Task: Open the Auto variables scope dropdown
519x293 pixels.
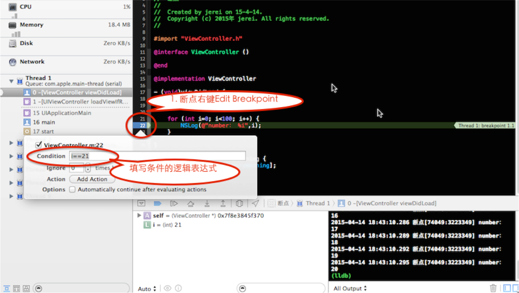Action: [x=147, y=289]
